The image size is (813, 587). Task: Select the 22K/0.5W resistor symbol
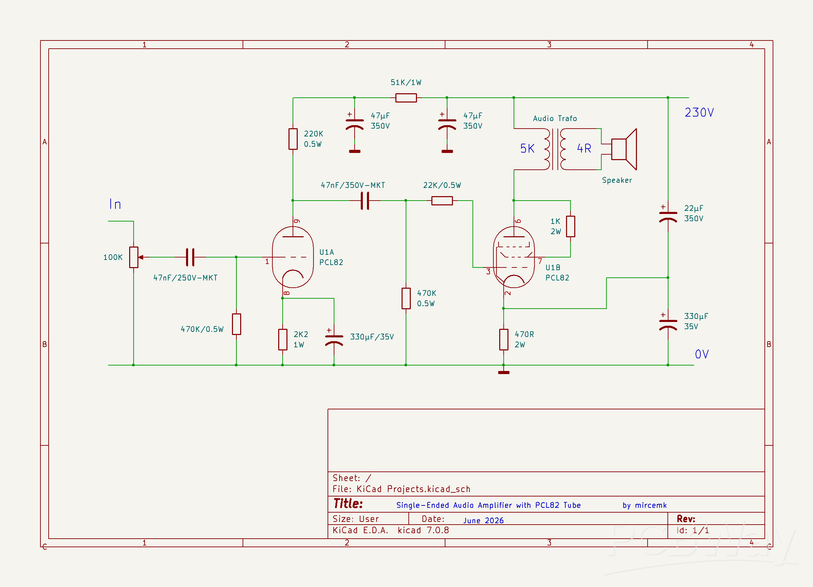click(442, 201)
